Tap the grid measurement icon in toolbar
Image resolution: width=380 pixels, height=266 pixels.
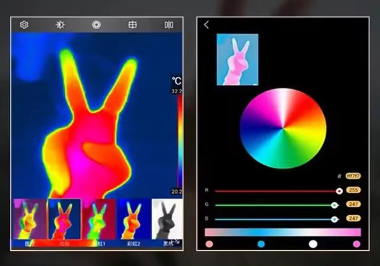pyautogui.click(x=132, y=25)
